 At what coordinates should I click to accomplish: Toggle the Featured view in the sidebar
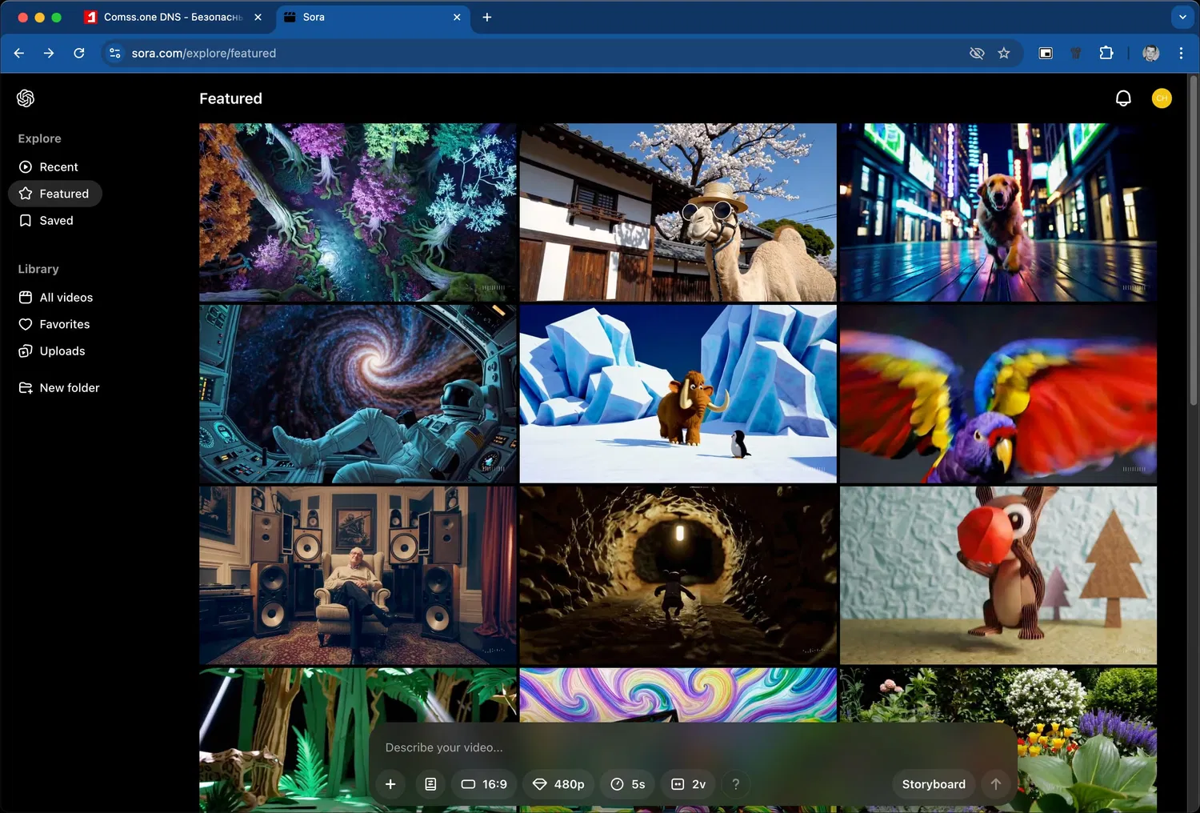click(x=65, y=193)
